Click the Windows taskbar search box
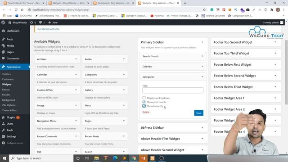This screenshot has width=288, height=162. point(41,158)
